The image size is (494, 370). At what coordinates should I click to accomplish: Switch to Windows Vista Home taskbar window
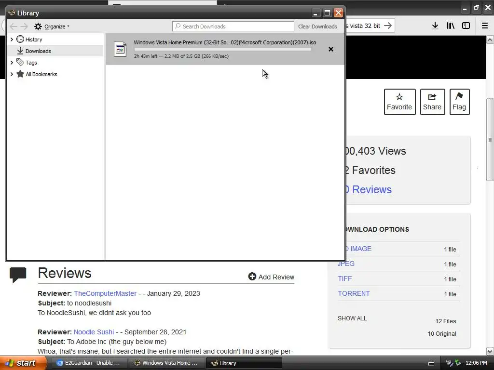166,363
